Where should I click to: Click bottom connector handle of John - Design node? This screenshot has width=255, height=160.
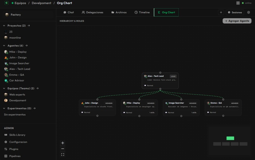pyautogui.click(x=97, y=116)
